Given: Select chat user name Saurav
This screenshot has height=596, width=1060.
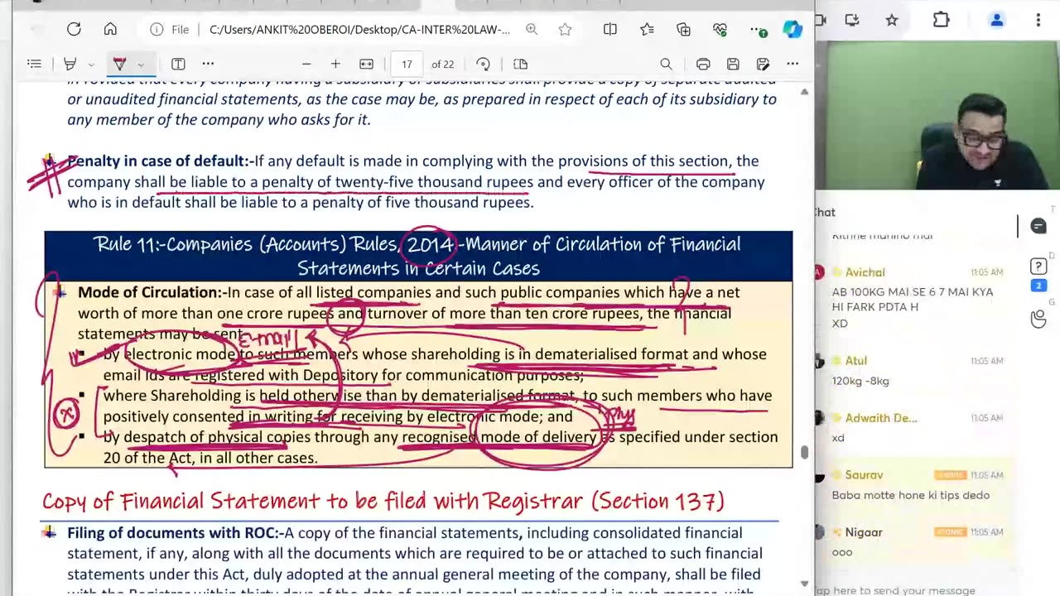Looking at the screenshot, I should click(x=864, y=475).
